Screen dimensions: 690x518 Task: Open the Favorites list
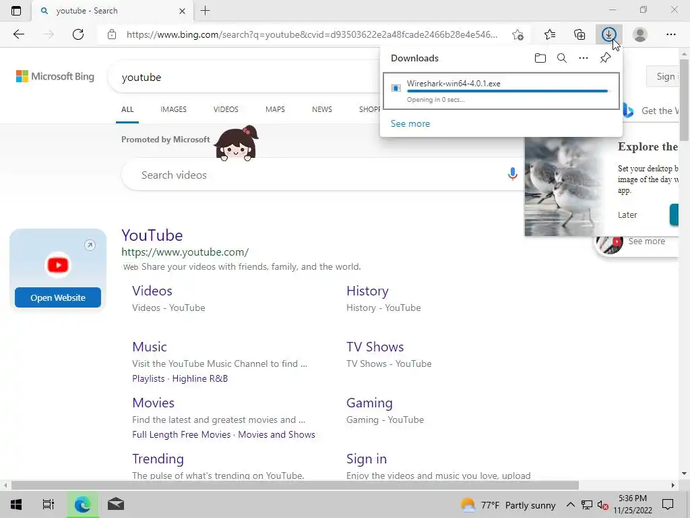click(550, 34)
